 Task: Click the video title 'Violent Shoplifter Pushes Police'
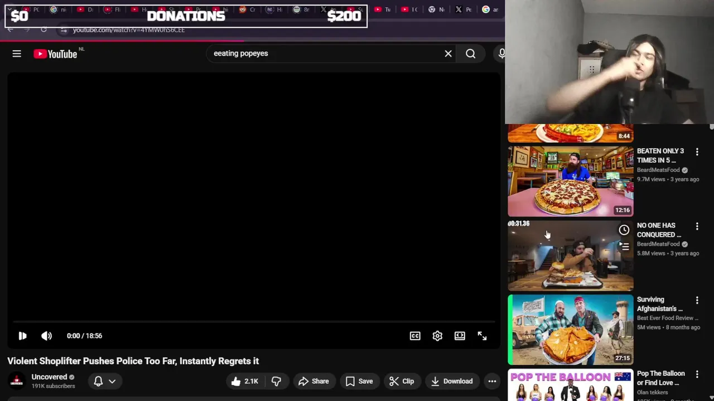[x=133, y=361]
